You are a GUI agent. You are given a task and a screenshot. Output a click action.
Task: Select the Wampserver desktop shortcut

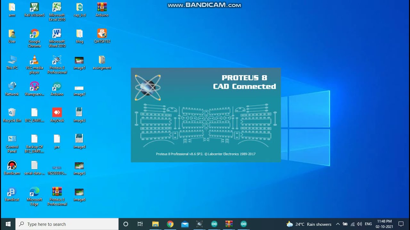pos(34,87)
